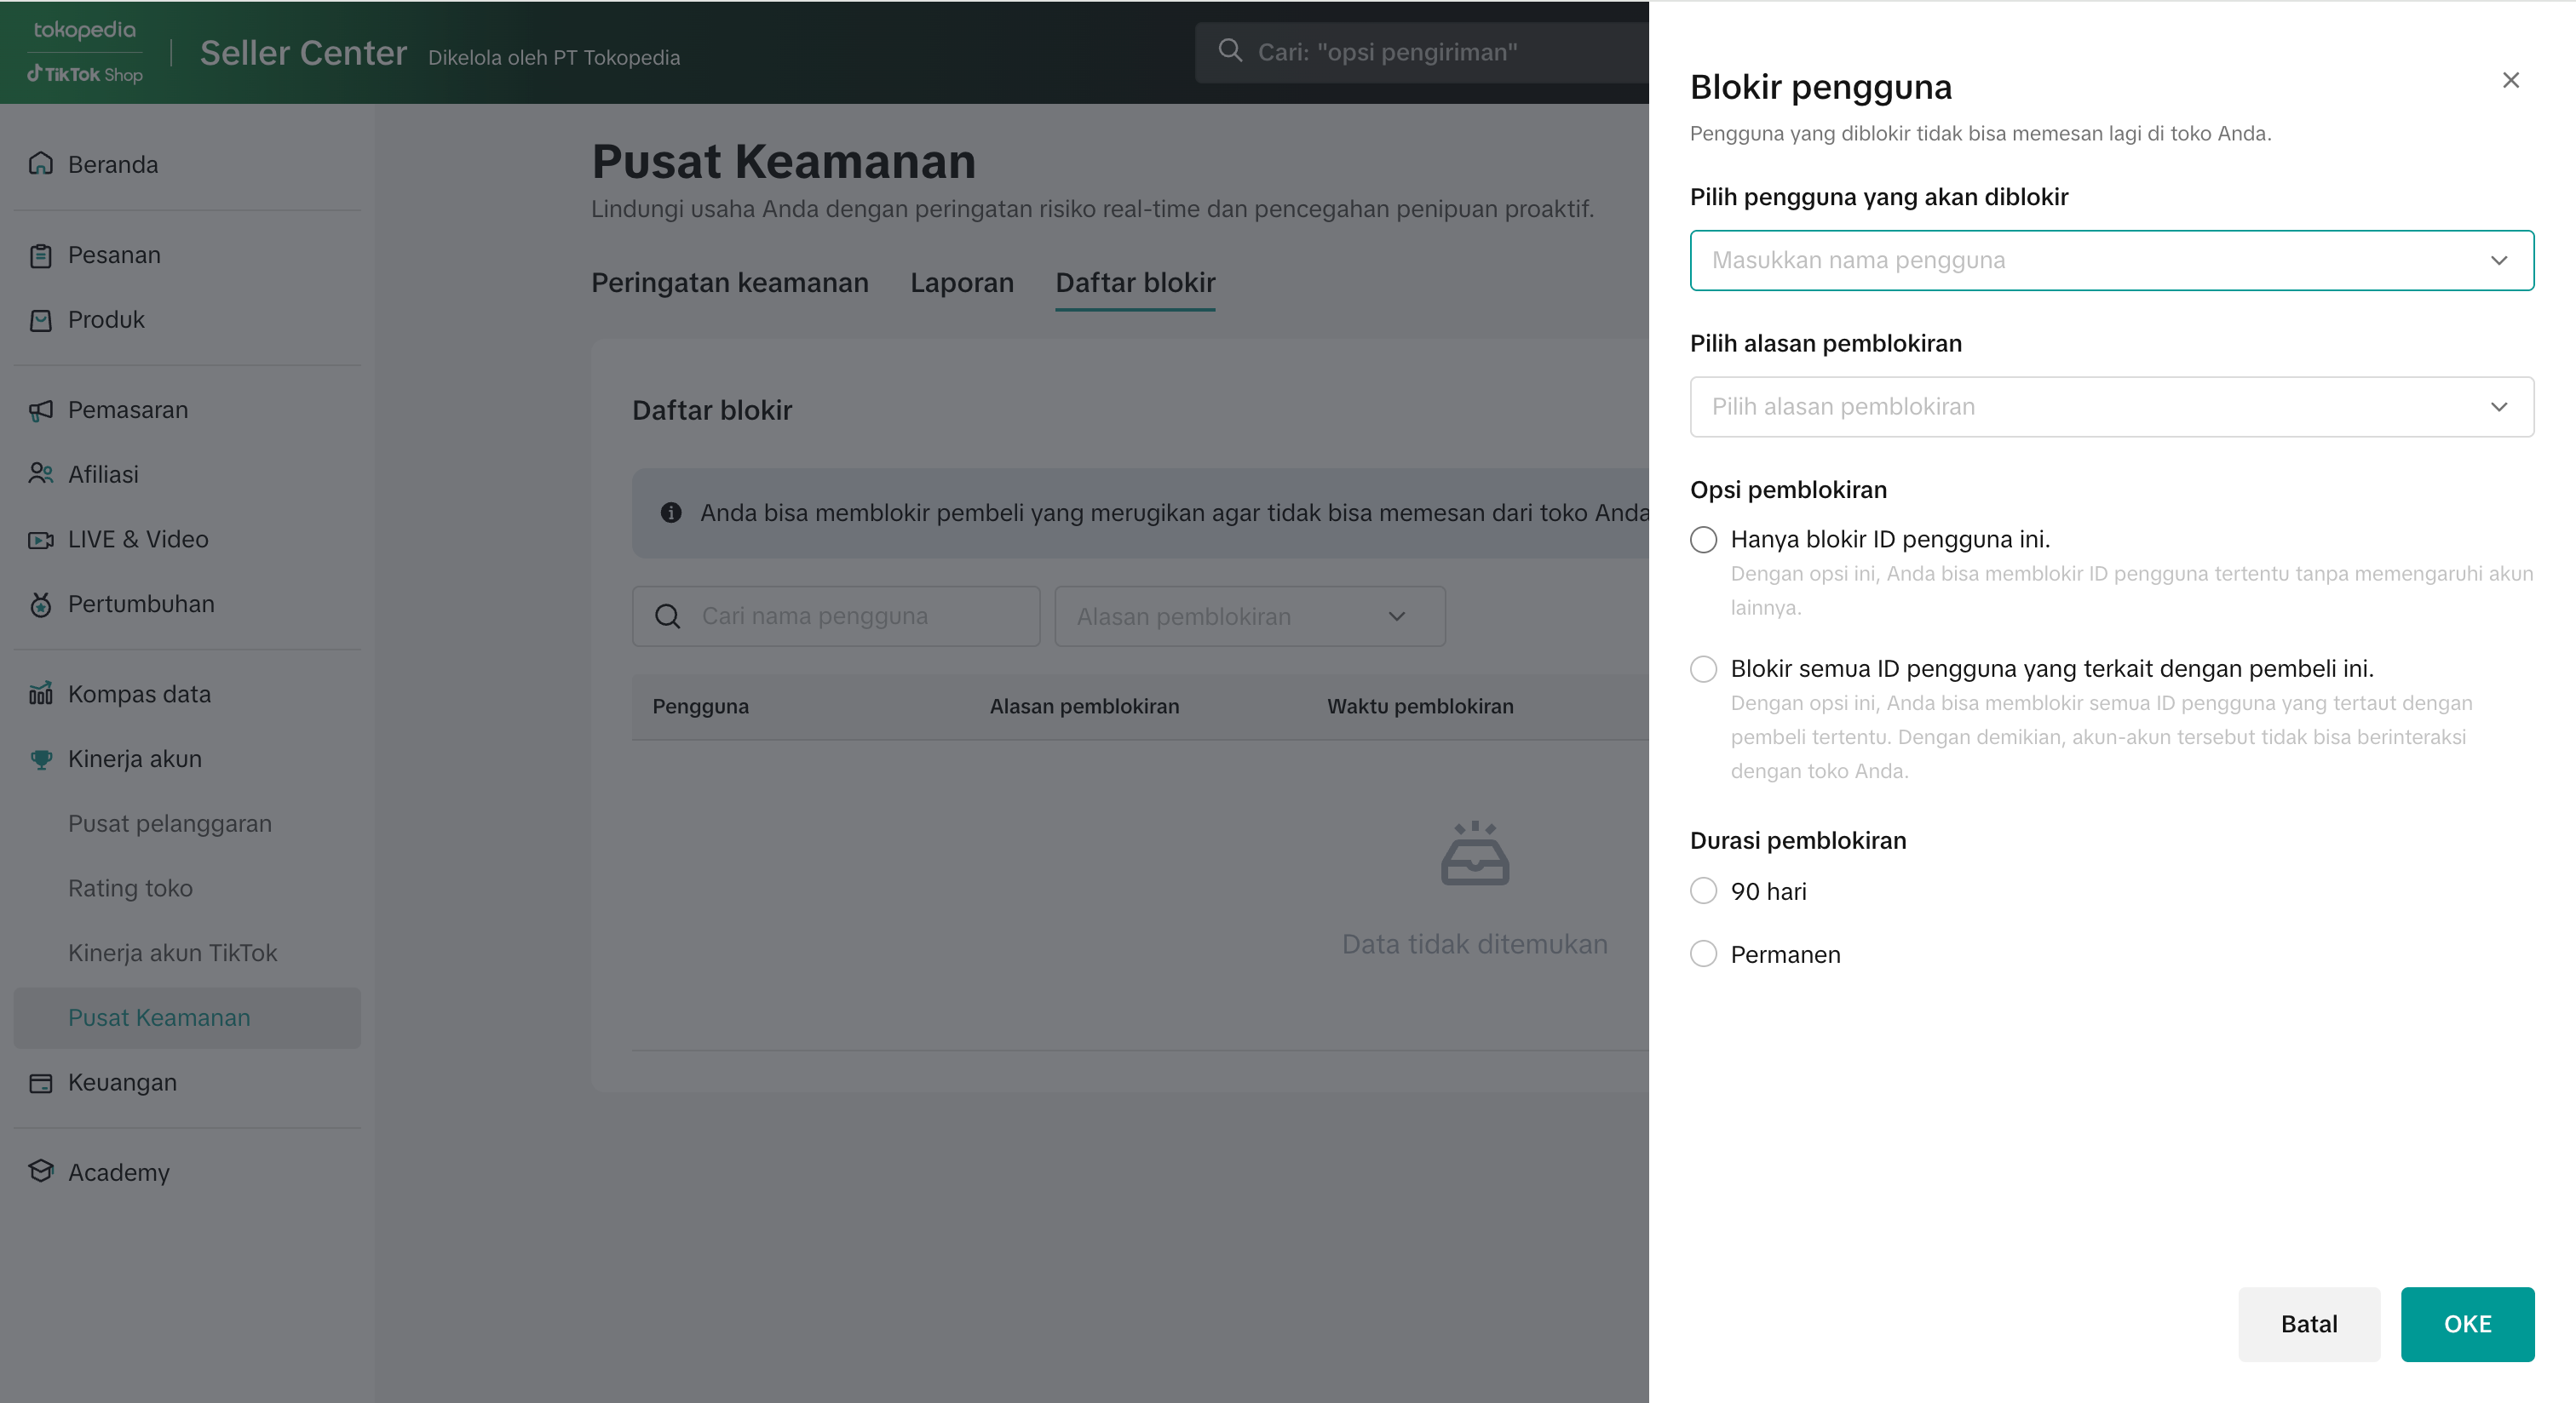Switch to the Laporan tab

click(961, 283)
